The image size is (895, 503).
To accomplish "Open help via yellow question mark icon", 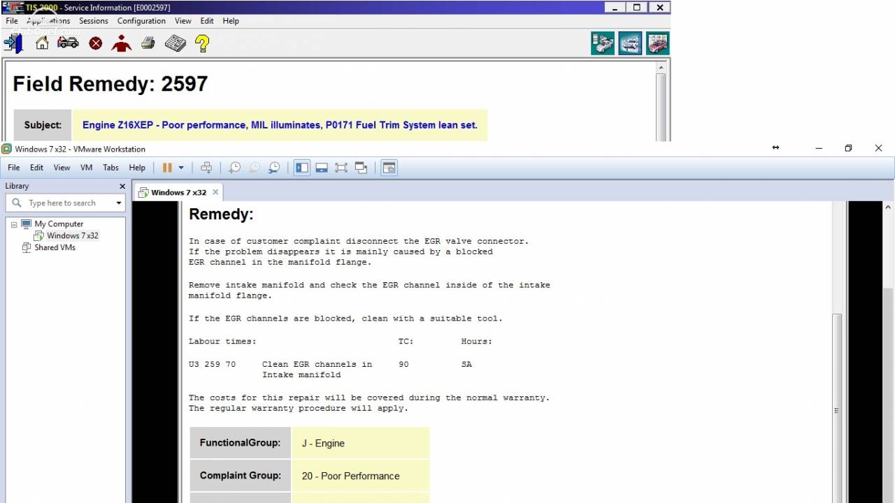I will point(202,43).
